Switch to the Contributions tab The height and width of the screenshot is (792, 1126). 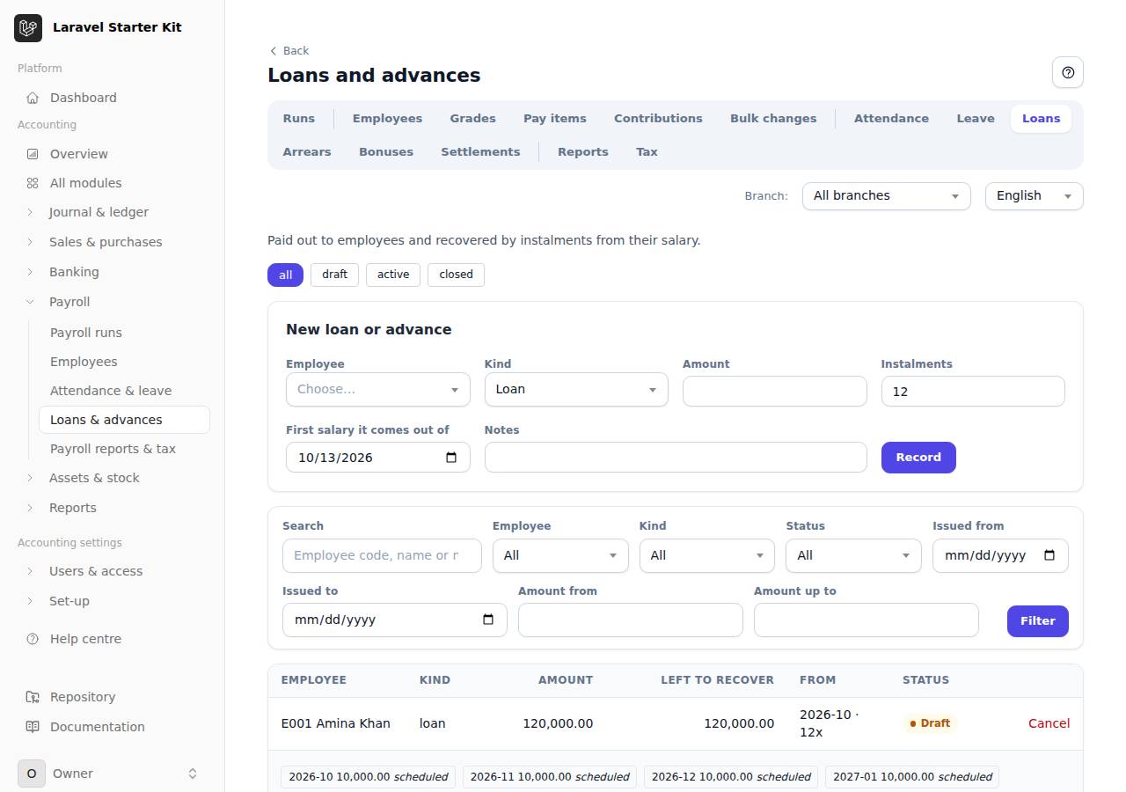[x=658, y=118]
